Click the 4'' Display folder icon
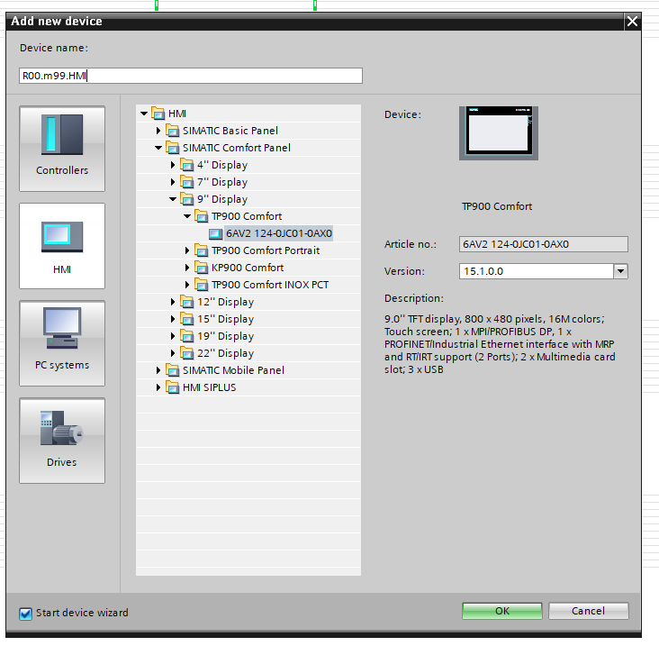The image size is (659, 646). pyautogui.click(x=187, y=165)
